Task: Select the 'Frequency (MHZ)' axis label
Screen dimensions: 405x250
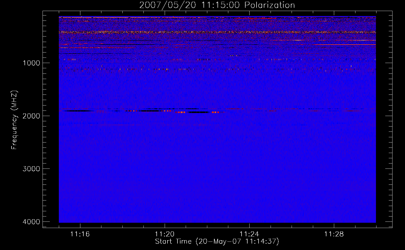Action: (x=15, y=120)
